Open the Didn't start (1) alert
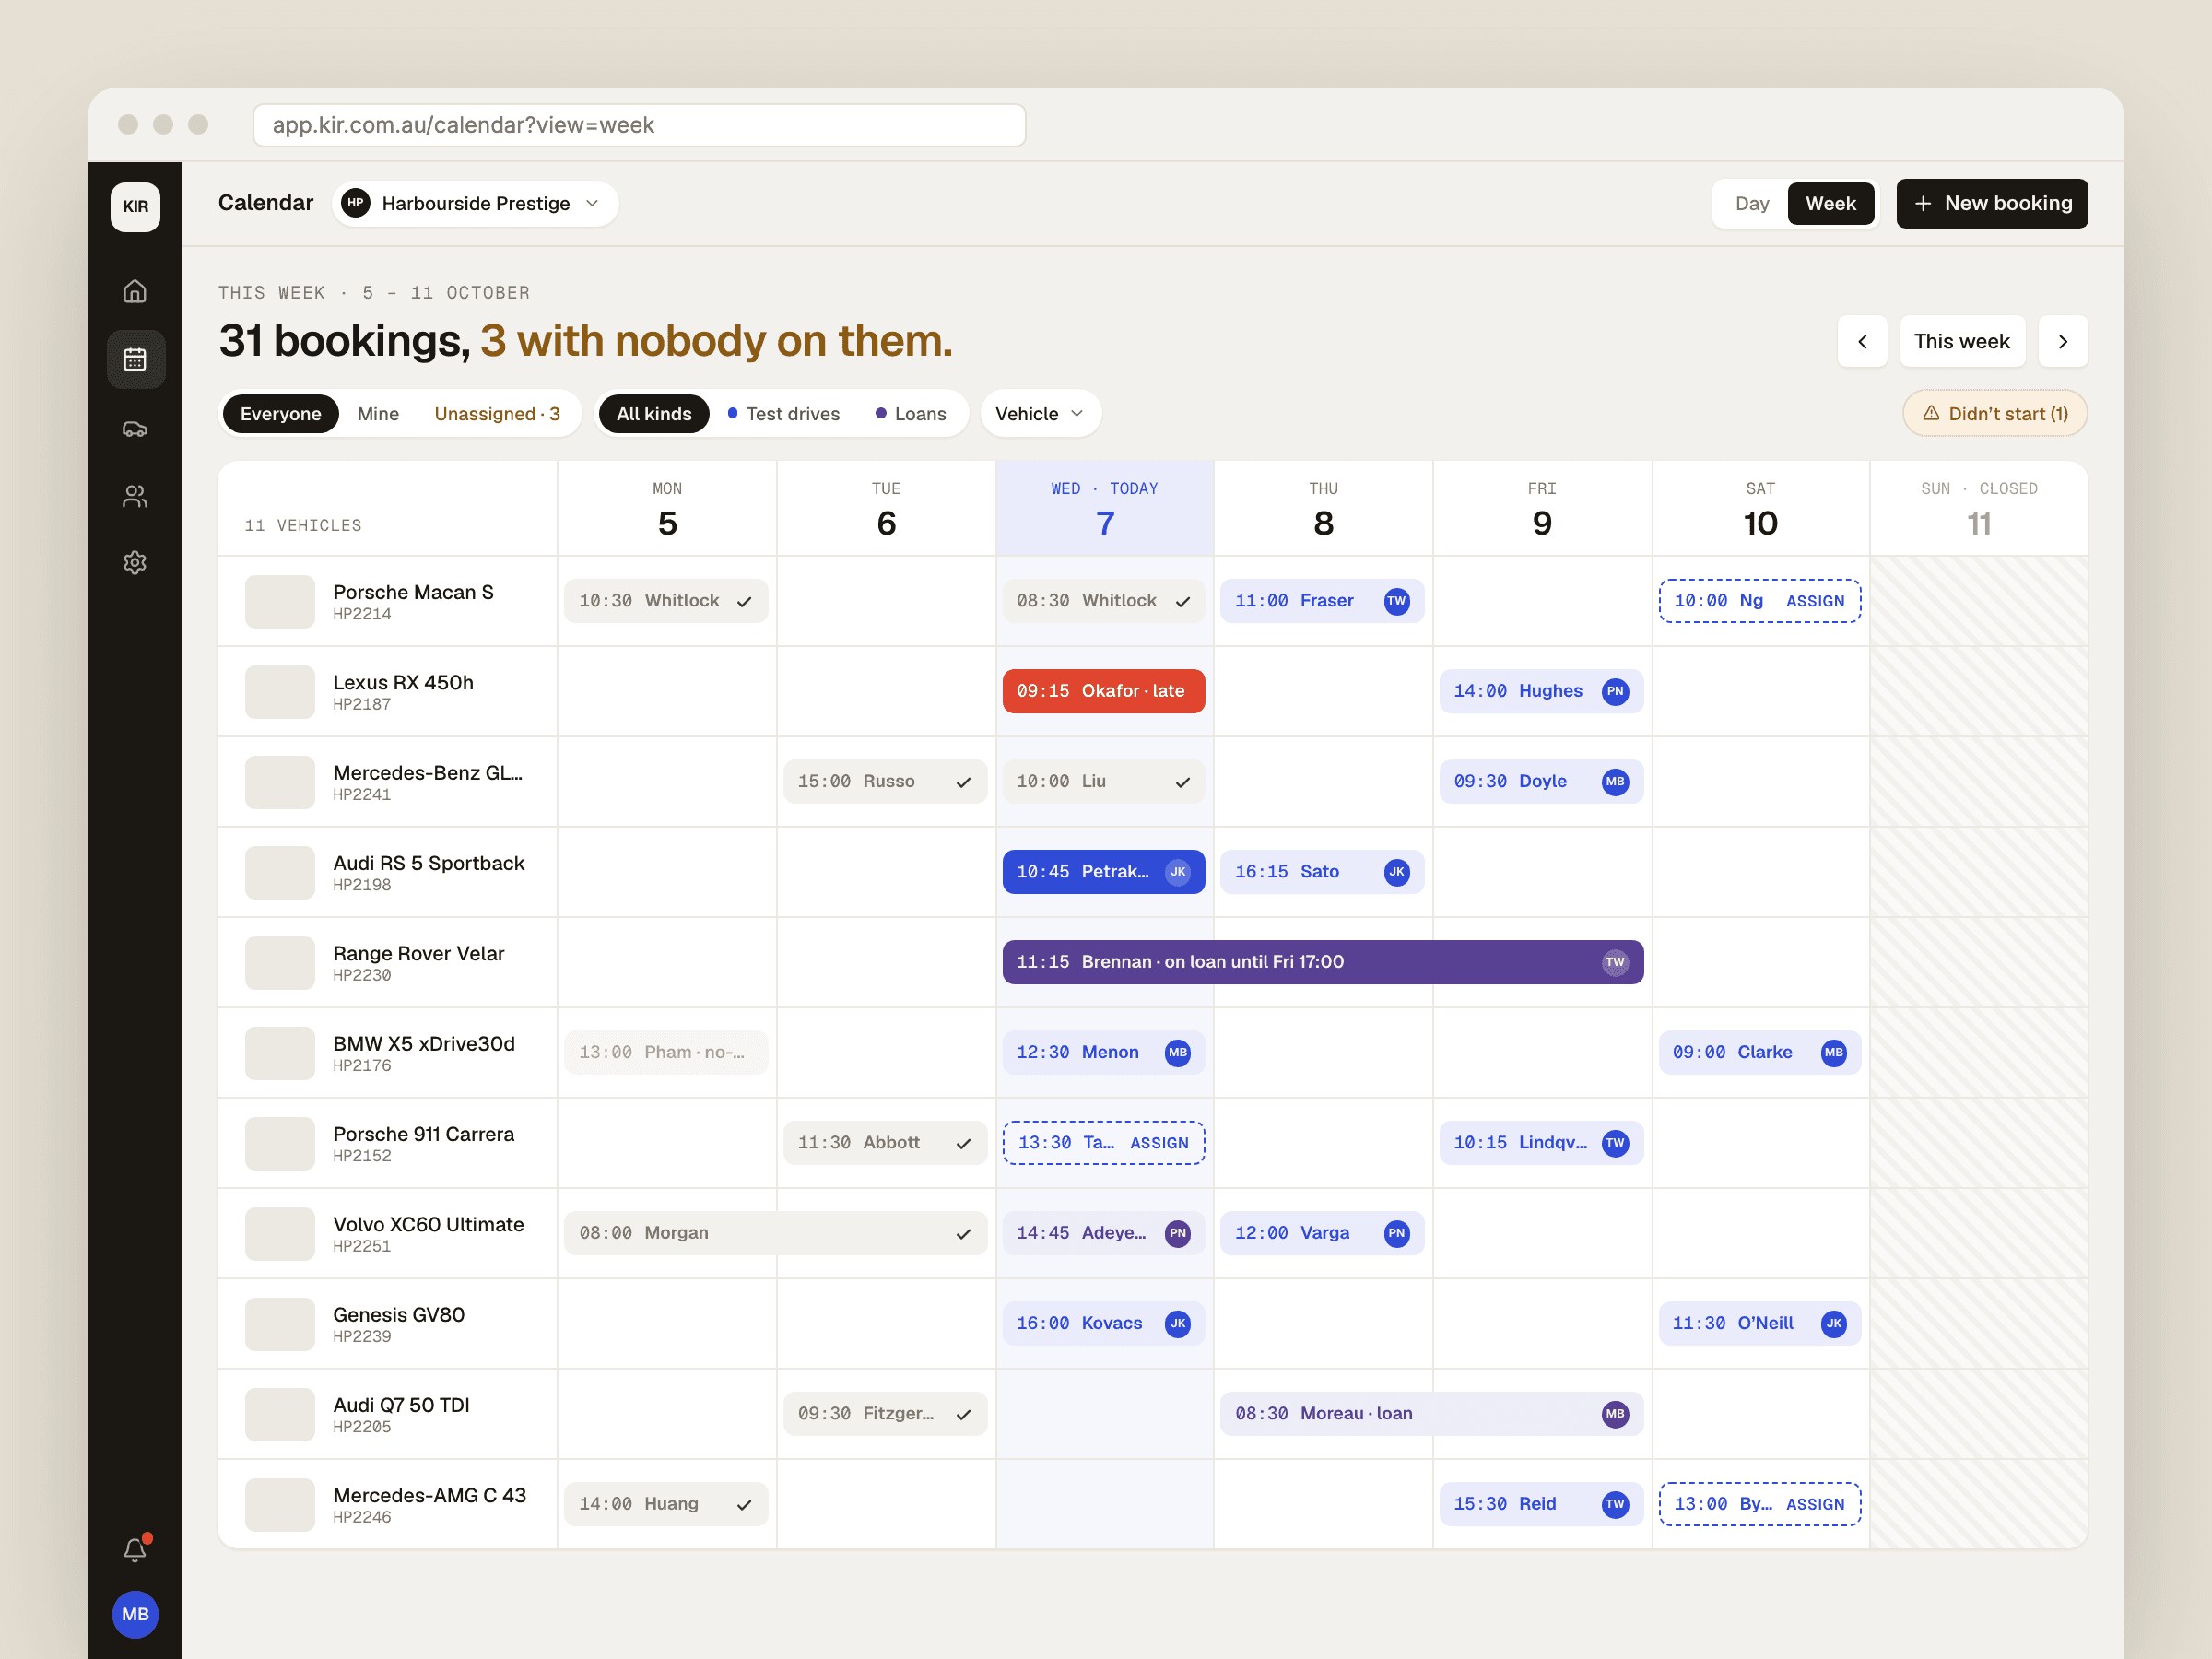This screenshot has width=2212, height=1659. pyautogui.click(x=1994, y=413)
